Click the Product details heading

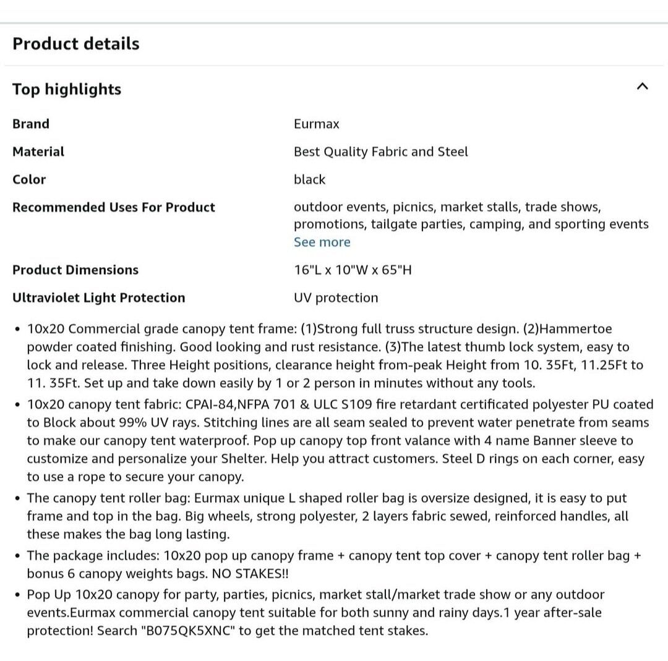tap(76, 44)
